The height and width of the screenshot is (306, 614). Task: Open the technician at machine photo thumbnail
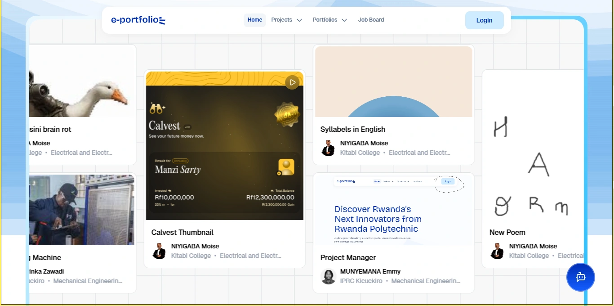point(82,210)
